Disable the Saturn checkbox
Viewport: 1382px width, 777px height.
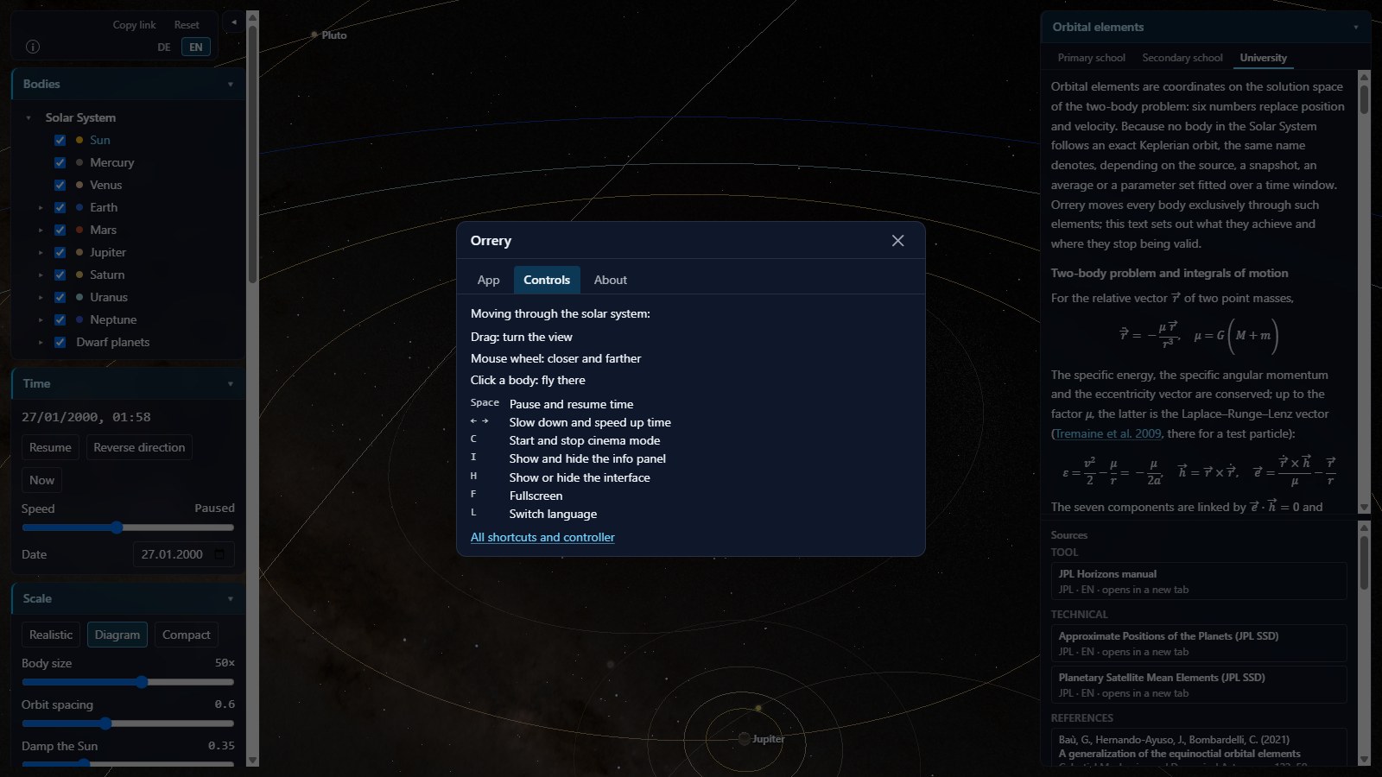[60, 275]
